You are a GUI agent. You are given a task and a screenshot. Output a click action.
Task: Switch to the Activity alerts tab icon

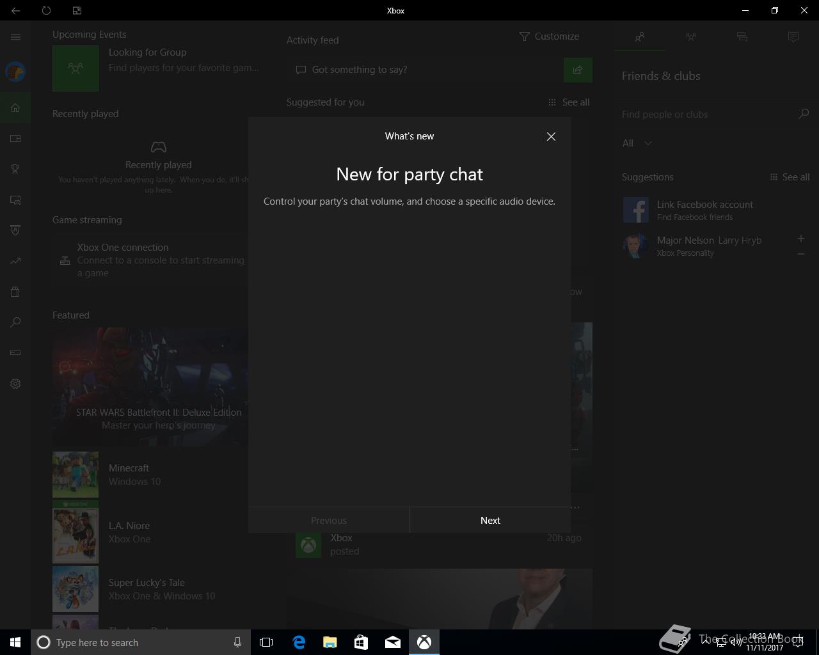793,37
